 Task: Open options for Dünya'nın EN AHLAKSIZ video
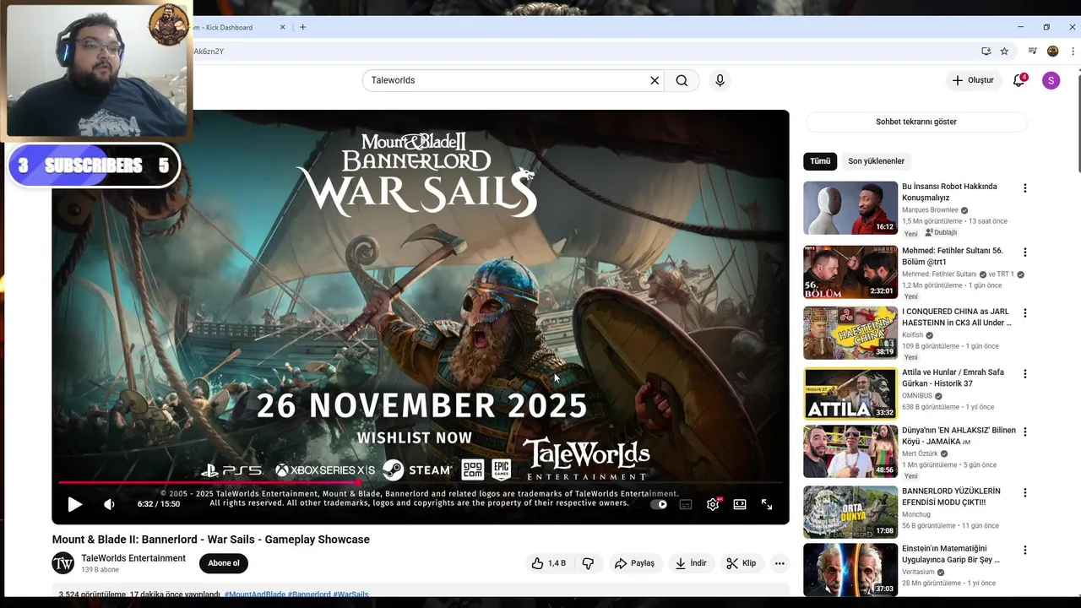pyautogui.click(x=1025, y=432)
